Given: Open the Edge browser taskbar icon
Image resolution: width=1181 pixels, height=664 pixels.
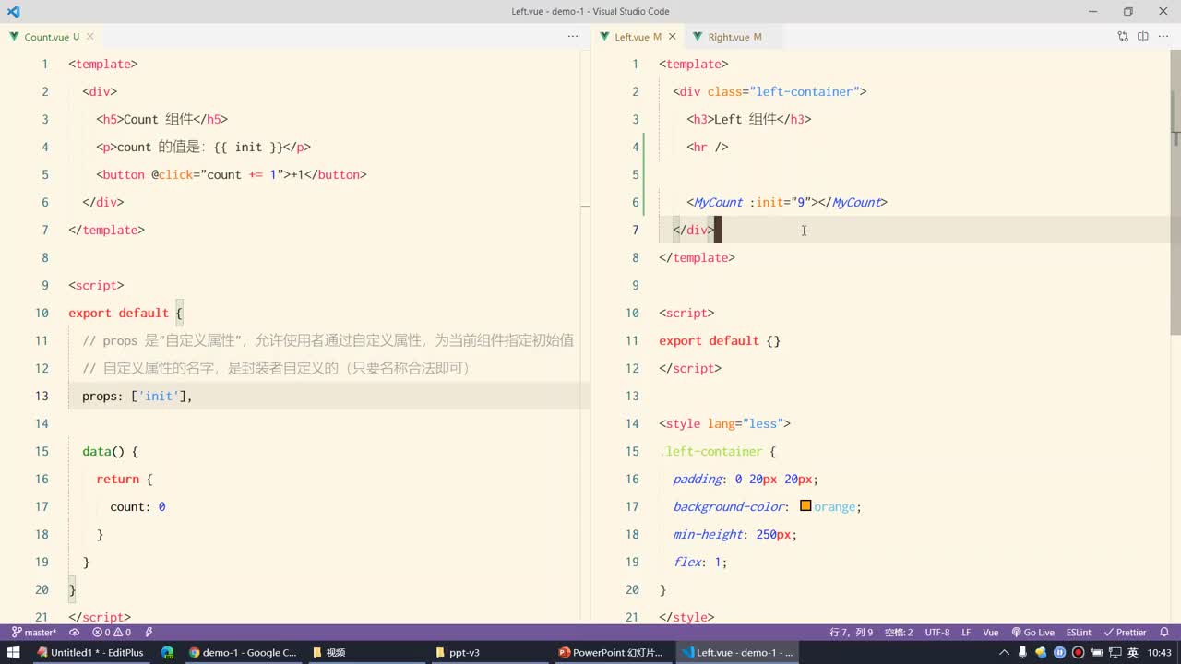Looking at the screenshot, I should pyautogui.click(x=167, y=652).
